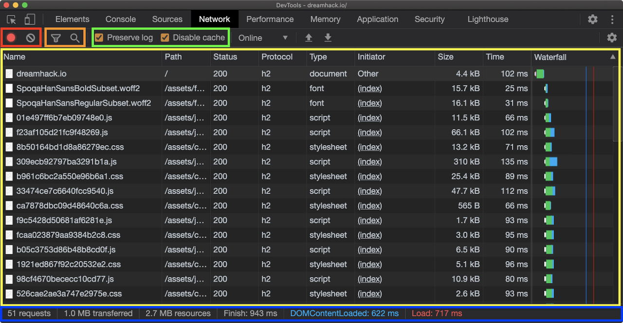Screen dimensions: 623x323
Task: Switch to the Security tab
Action: (x=429, y=19)
